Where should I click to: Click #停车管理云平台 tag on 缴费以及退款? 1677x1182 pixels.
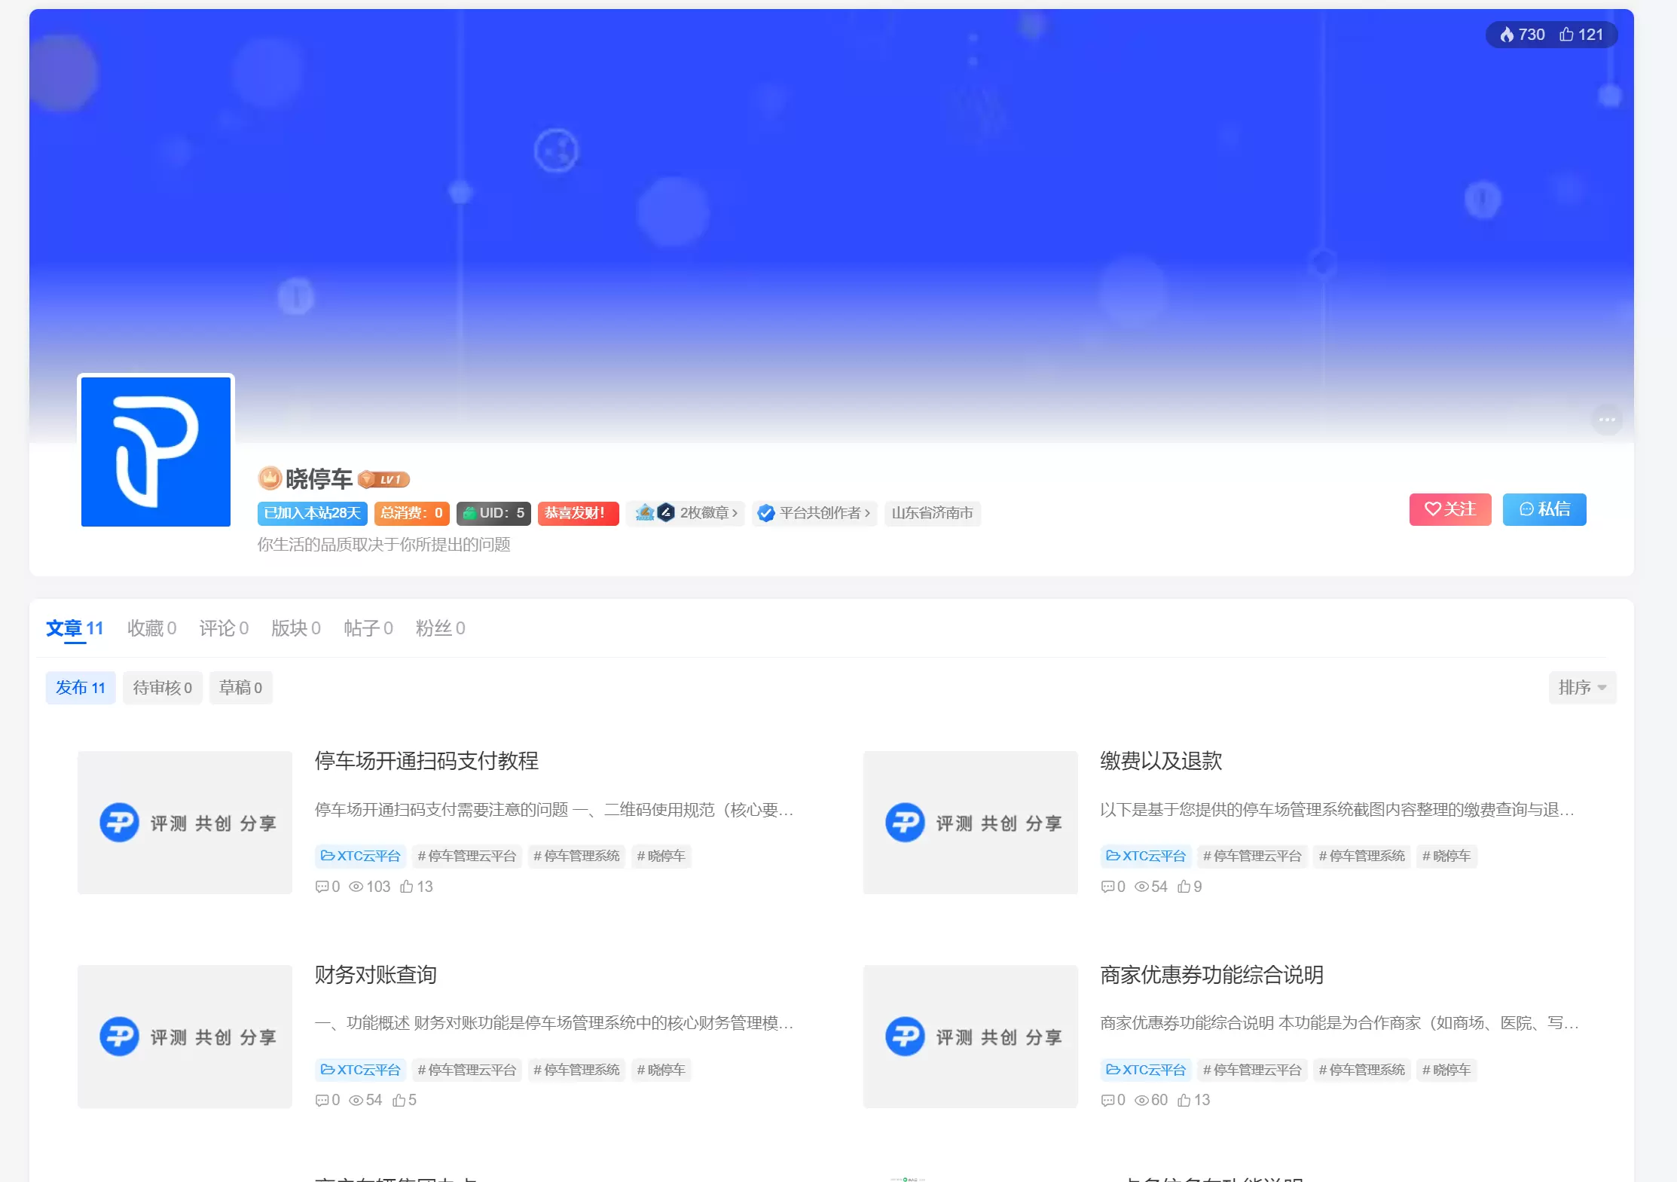click(x=1253, y=856)
